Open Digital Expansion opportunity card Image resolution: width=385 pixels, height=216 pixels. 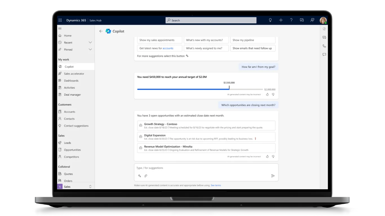pyautogui.click(x=206, y=137)
